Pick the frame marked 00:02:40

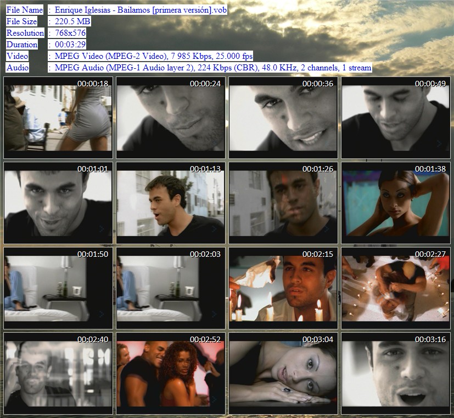(x=58, y=373)
